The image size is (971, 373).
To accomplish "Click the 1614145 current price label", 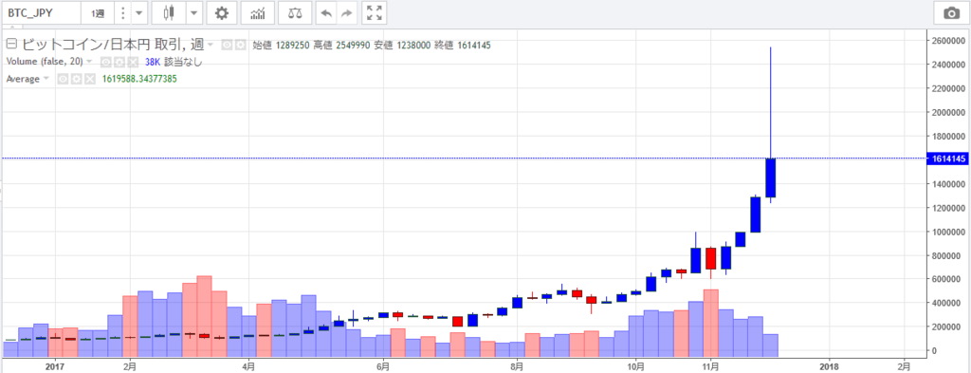I will coord(947,159).
